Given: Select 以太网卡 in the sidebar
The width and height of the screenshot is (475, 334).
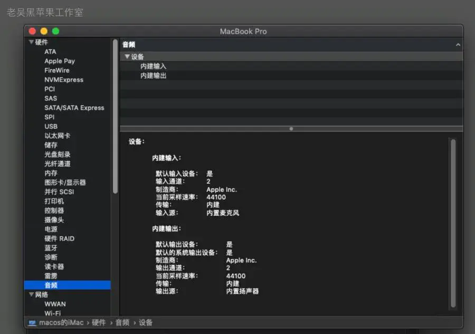Looking at the screenshot, I should tap(57, 136).
